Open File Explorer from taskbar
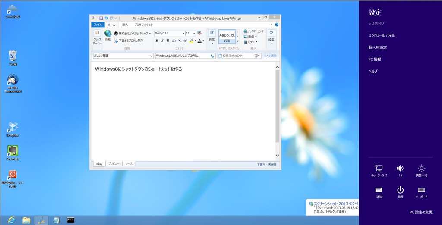Viewport: 442px width, 225px height. click(26, 220)
